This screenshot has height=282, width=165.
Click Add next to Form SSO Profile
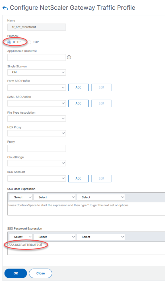[78, 87]
